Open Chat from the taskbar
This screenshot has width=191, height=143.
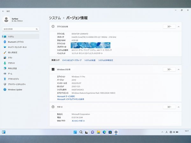click(92, 132)
